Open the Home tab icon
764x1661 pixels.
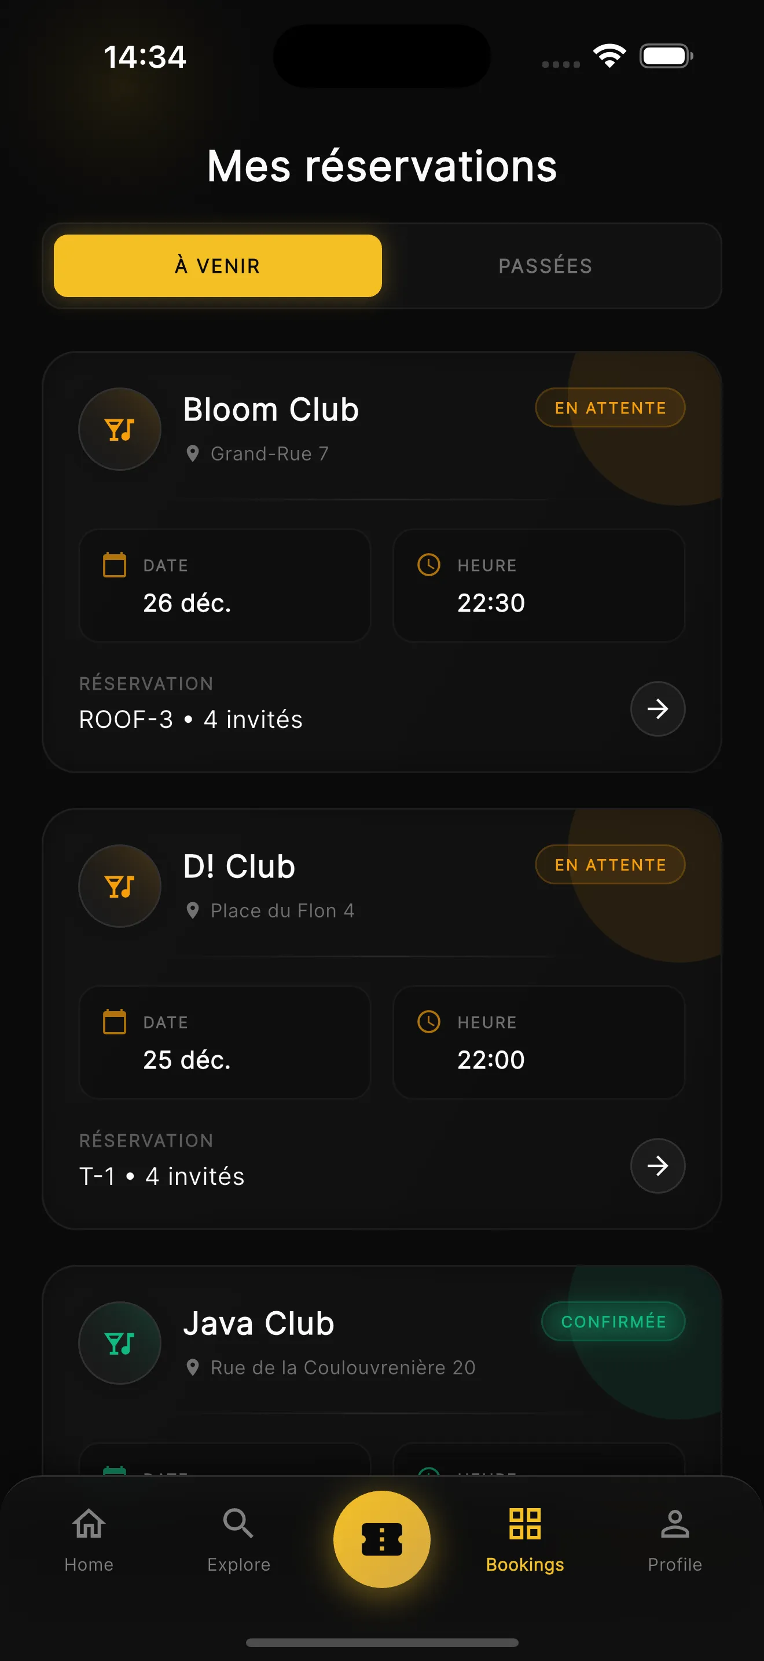tap(89, 1524)
